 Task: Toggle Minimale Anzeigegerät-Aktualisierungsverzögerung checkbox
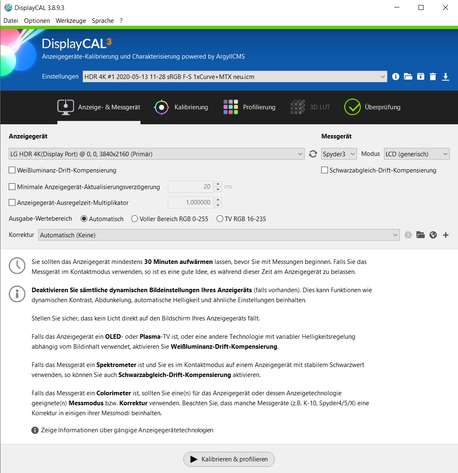(12, 187)
